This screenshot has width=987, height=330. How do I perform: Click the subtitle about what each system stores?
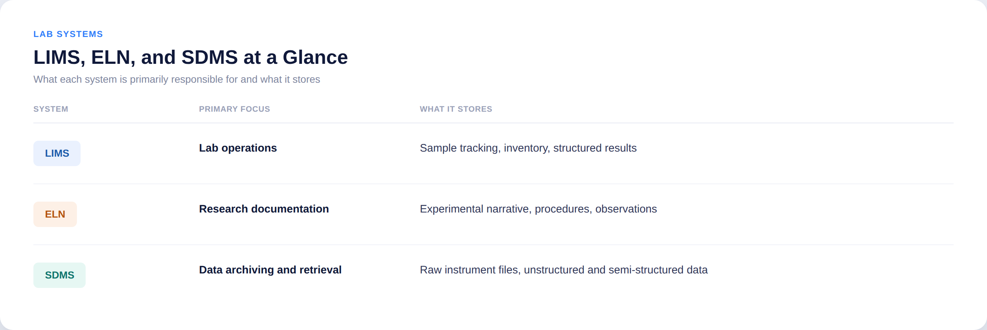click(x=177, y=79)
